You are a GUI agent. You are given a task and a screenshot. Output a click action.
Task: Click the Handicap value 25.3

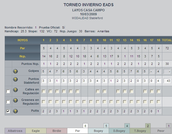tap(24, 31)
